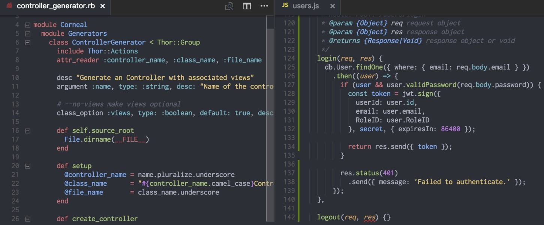Place cursor on underlined res in logout
The image size is (544, 225).
(x=369, y=217)
